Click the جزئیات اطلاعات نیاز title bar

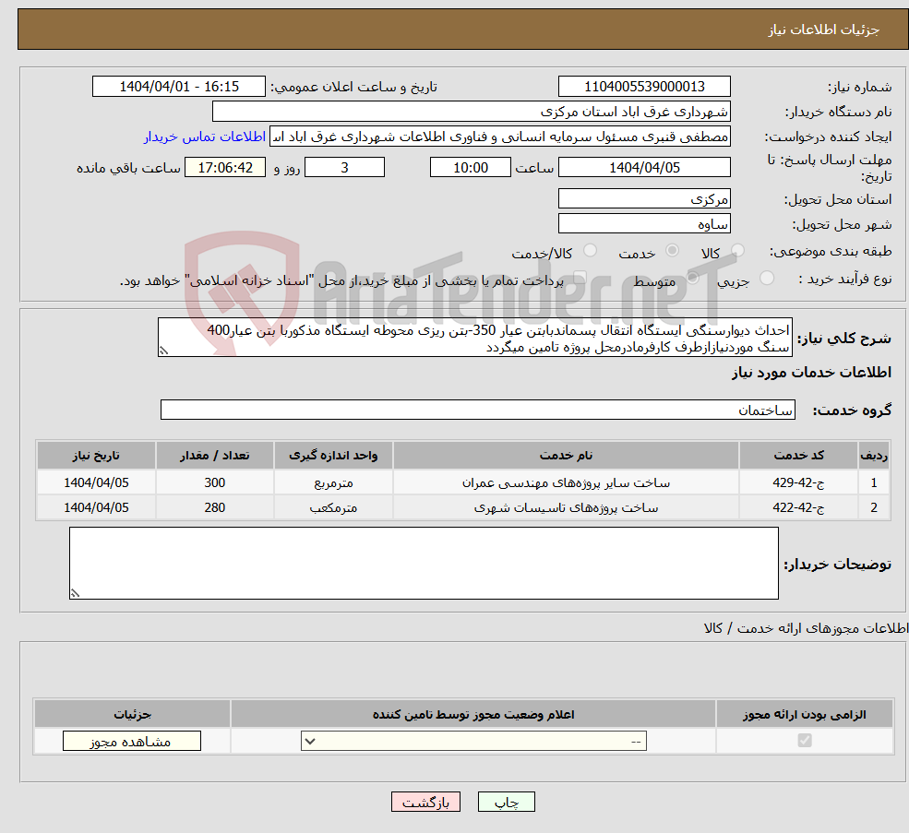[462, 29]
